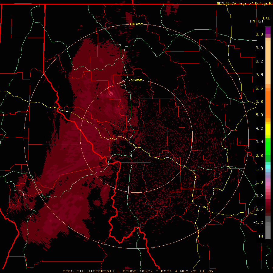Click the bright green segment of color bar

coord(268,146)
